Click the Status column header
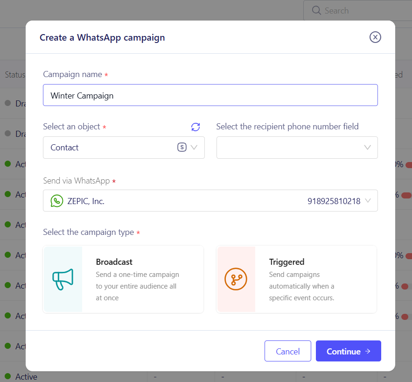The height and width of the screenshot is (382, 412). tap(15, 75)
